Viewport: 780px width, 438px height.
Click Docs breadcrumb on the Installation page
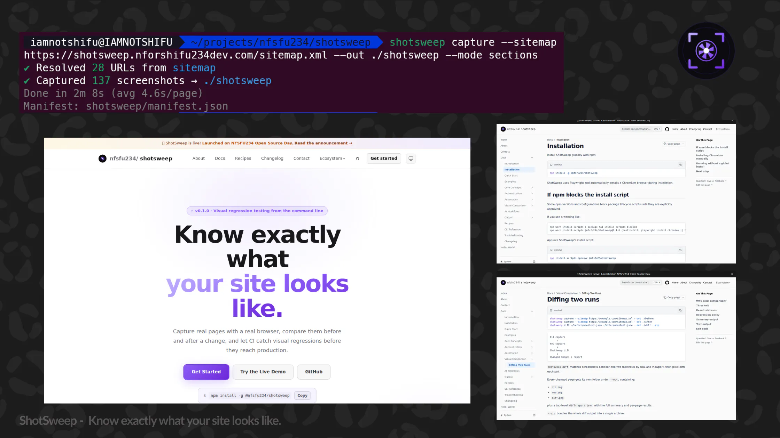pos(550,140)
